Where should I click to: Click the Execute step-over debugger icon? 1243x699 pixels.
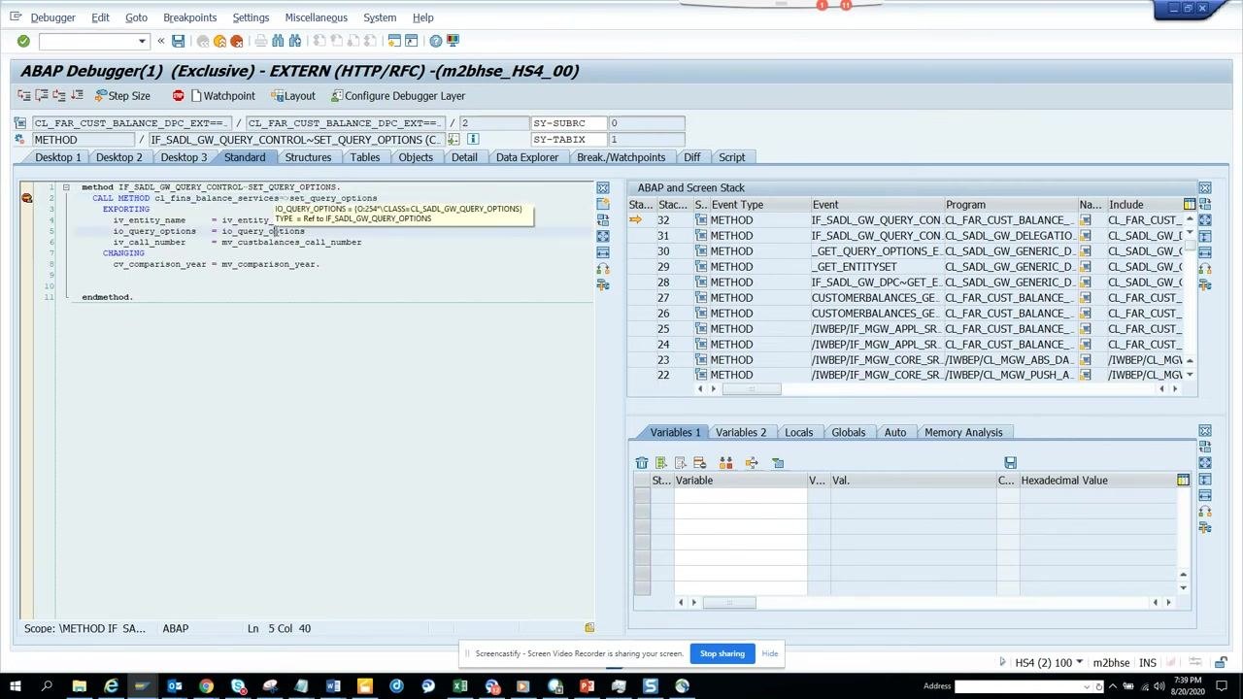(41, 95)
